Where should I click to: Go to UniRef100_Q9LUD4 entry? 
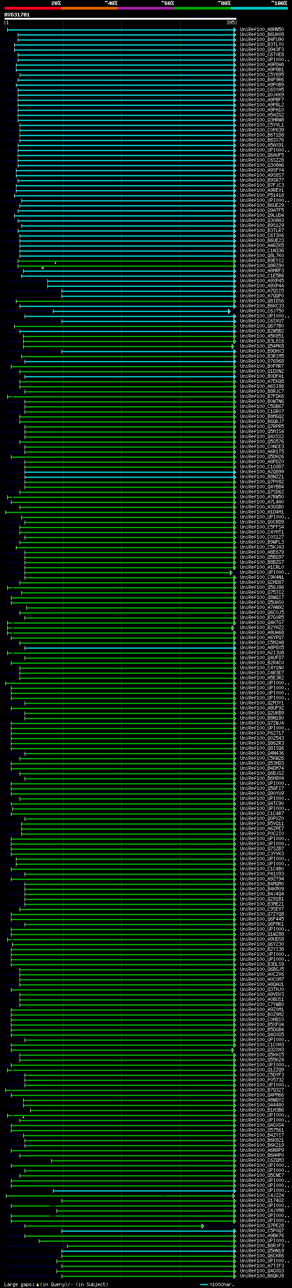point(261,216)
